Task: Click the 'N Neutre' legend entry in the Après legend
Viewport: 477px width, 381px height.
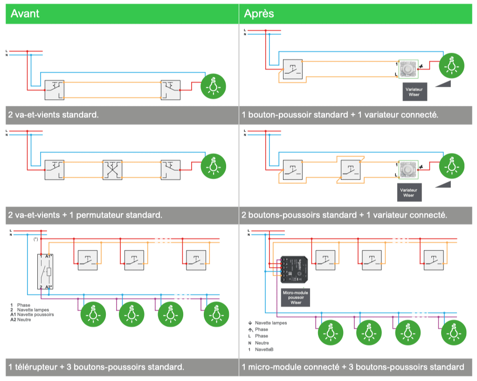Action: [x=259, y=343]
